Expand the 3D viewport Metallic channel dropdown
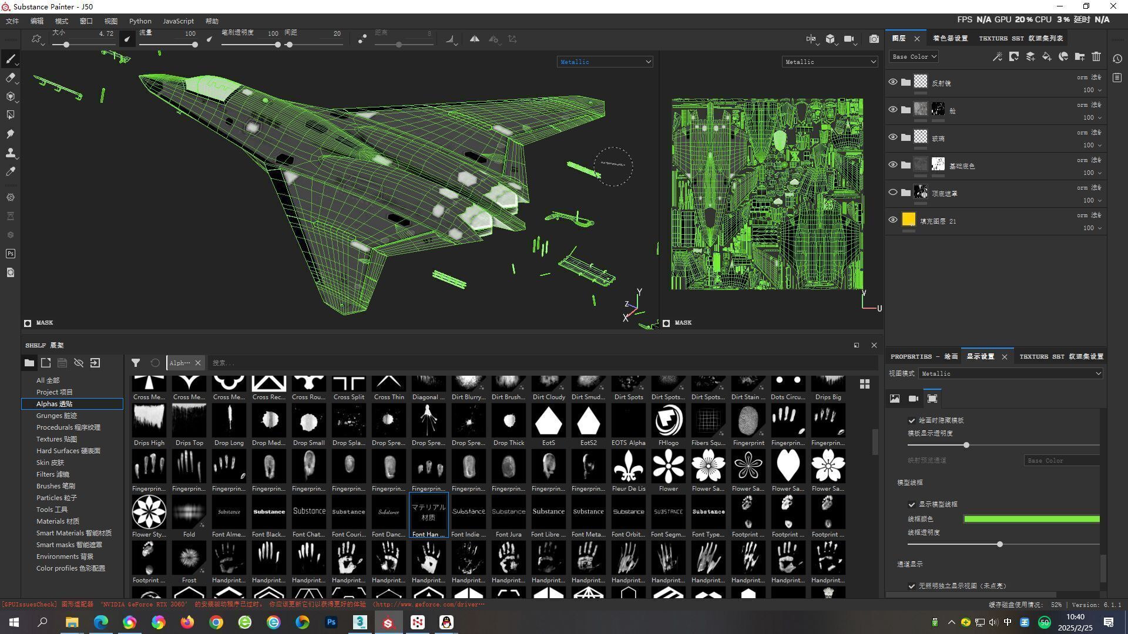Image resolution: width=1128 pixels, height=634 pixels. [x=605, y=62]
